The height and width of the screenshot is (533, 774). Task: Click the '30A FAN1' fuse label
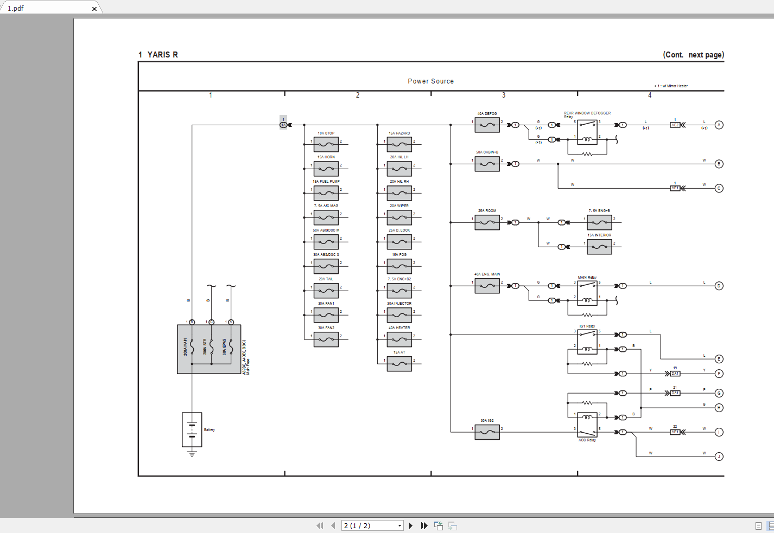coord(326,303)
